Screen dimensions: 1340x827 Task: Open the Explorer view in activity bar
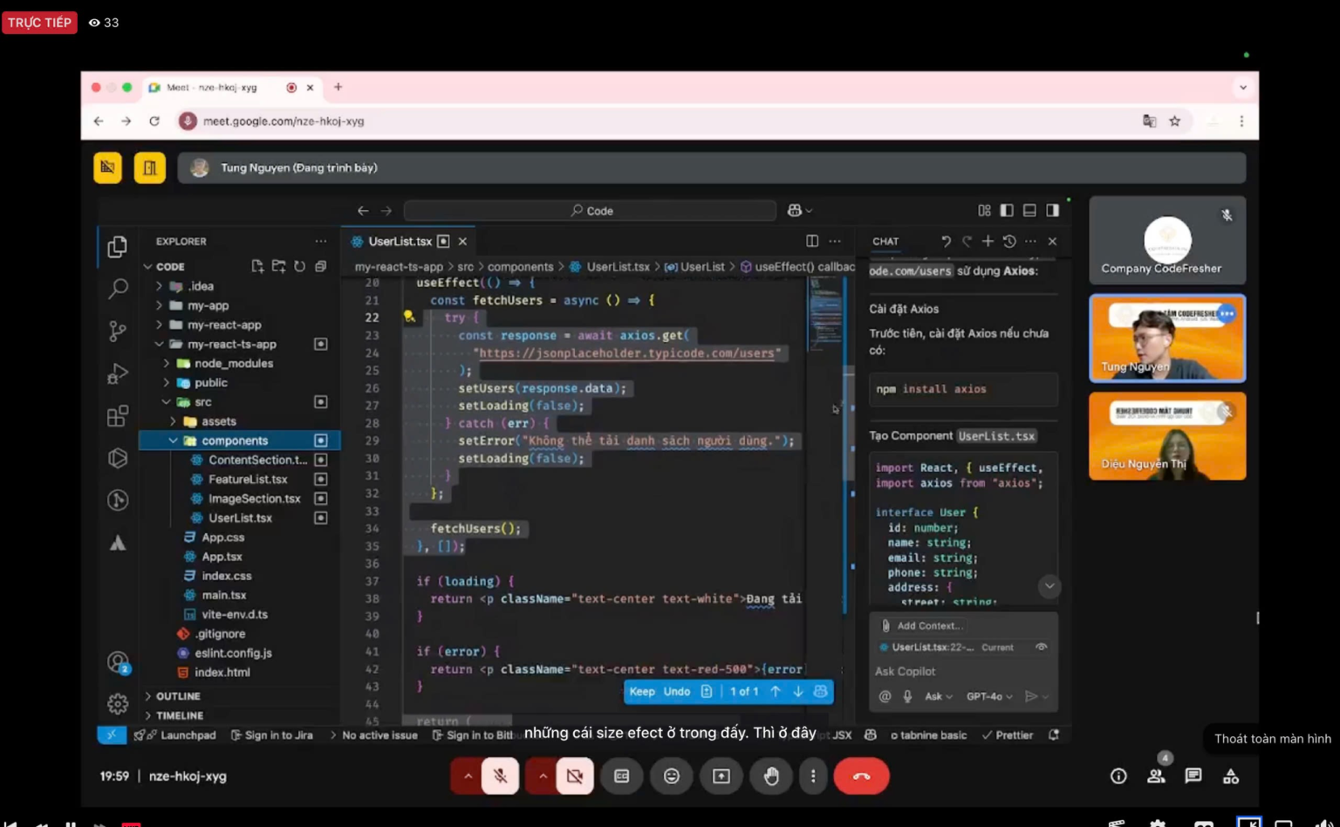pyautogui.click(x=118, y=247)
